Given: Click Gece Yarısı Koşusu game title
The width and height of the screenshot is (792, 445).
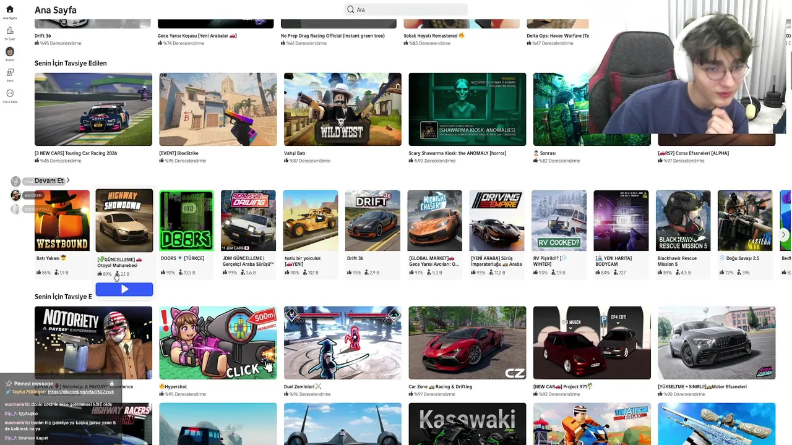Looking at the screenshot, I should point(197,36).
